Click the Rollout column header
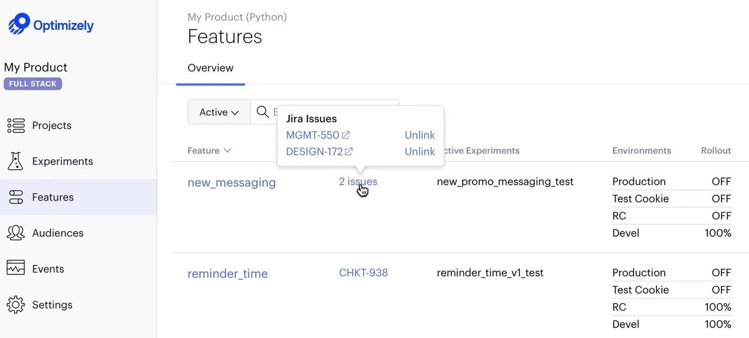 pos(716,151)
